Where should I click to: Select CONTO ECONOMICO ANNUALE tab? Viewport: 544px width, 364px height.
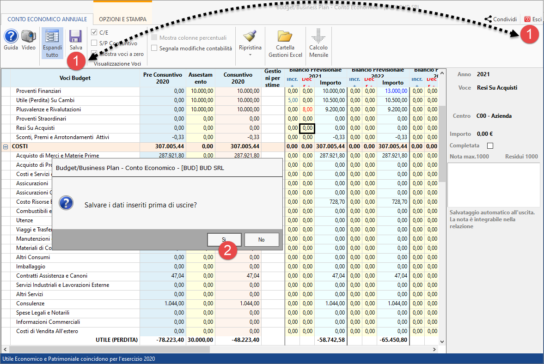coord(47,19)
